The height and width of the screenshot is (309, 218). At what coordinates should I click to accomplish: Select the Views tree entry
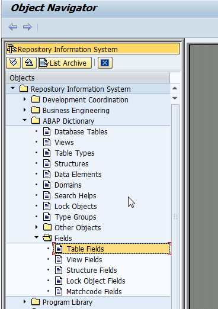coord(64,142)
